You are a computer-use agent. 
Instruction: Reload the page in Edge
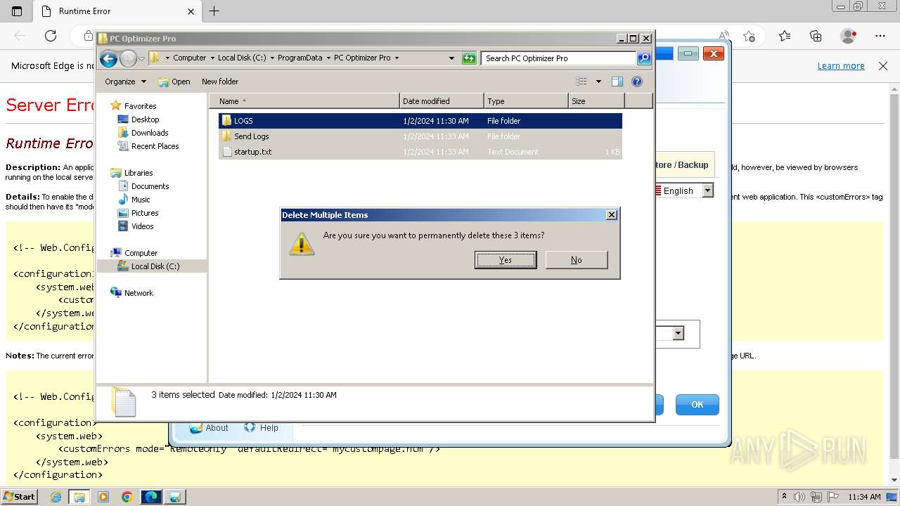[51, 36]
